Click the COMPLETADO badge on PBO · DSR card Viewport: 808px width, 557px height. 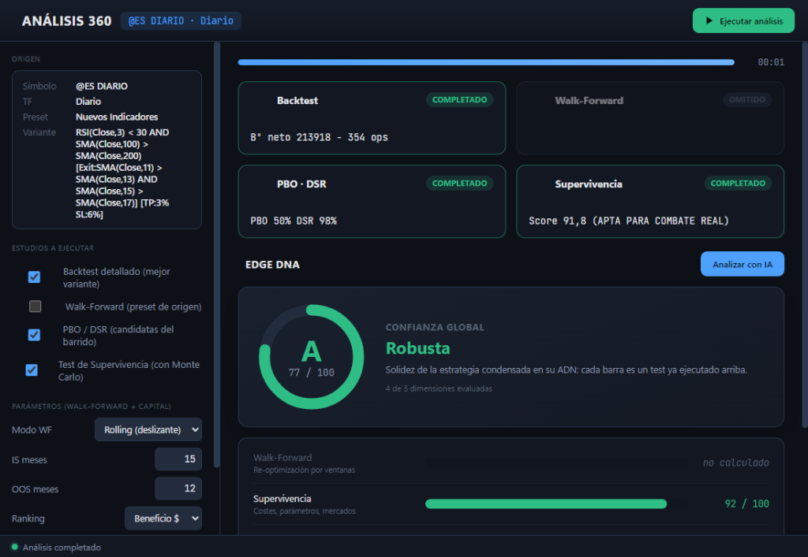(459, 183)
